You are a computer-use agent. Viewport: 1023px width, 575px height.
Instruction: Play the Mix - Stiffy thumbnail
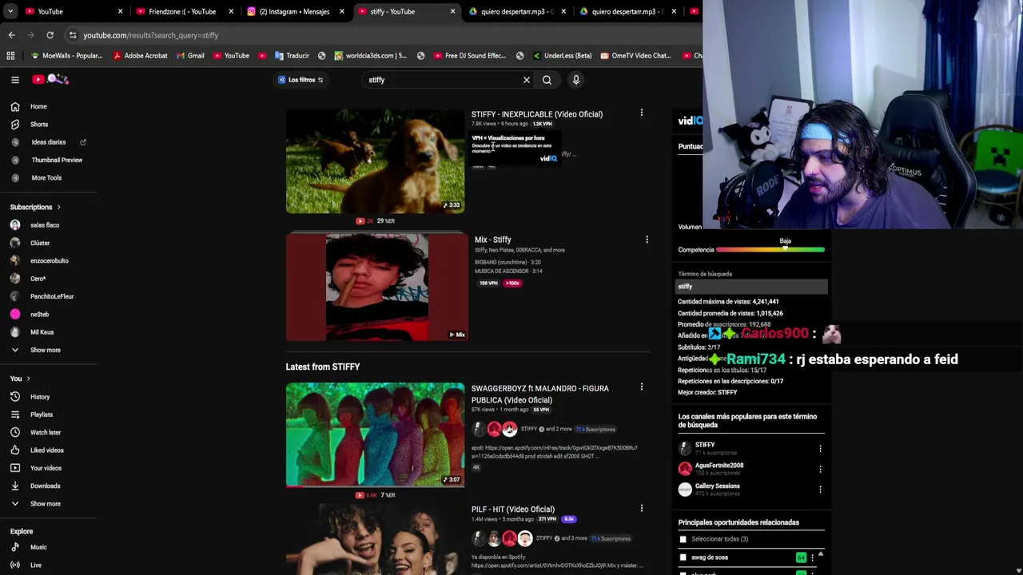click(376, 287)
